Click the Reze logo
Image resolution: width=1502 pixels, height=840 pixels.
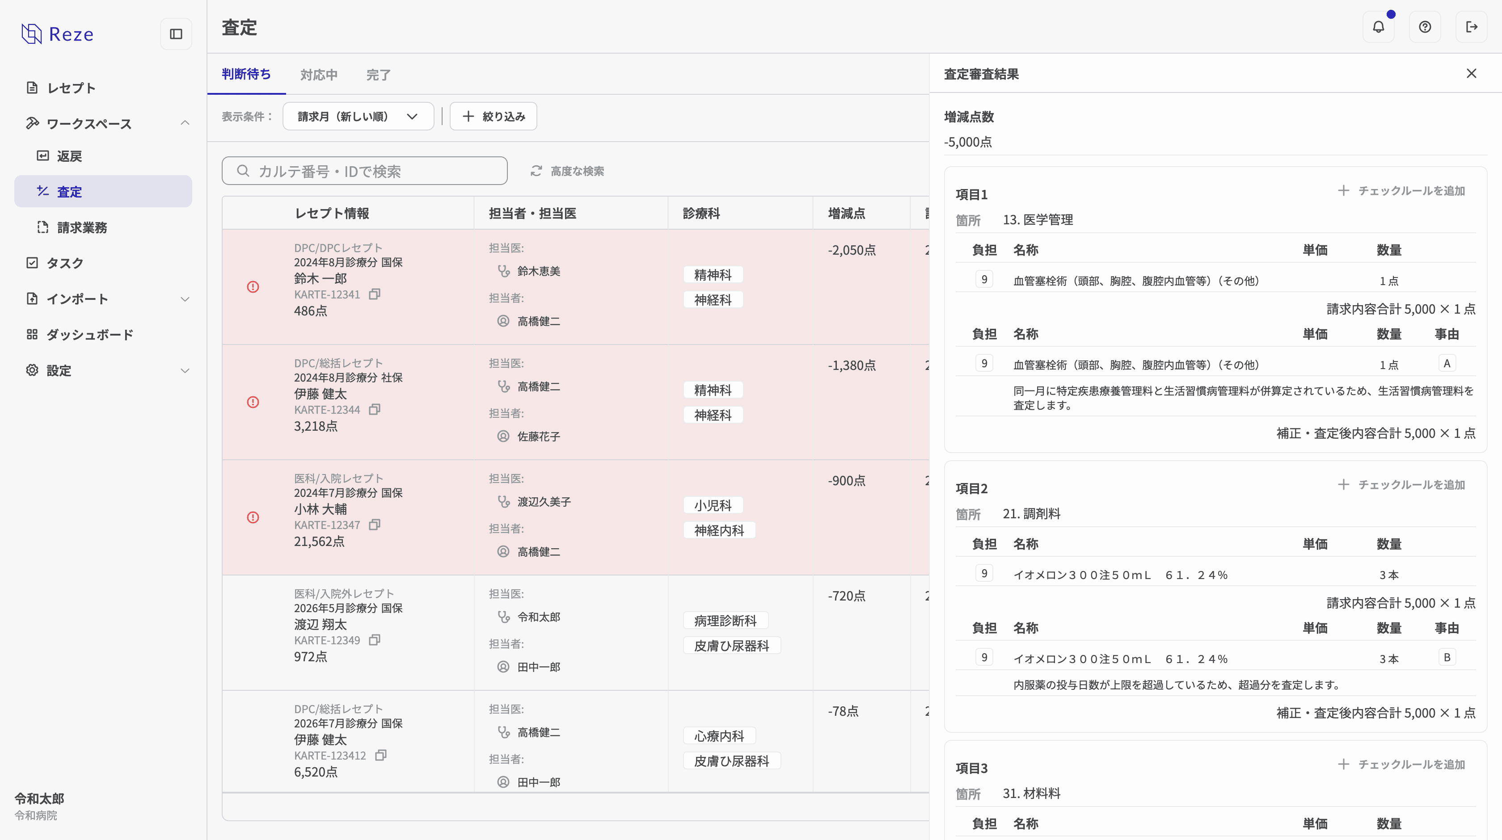[57, 34]
